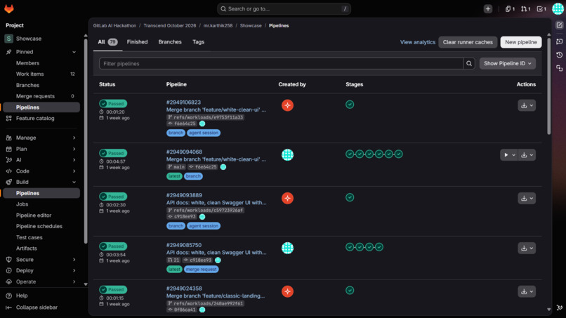566x318 pixels.
Task: Click download artifacts icon for pipeline #2949085750
Action: (527, 248)
